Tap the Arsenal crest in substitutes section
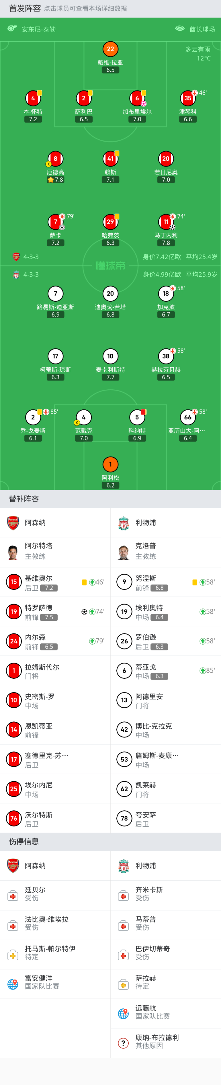Image resolution: width=221 pixels, height=1085 pixels. pos(13,522)
